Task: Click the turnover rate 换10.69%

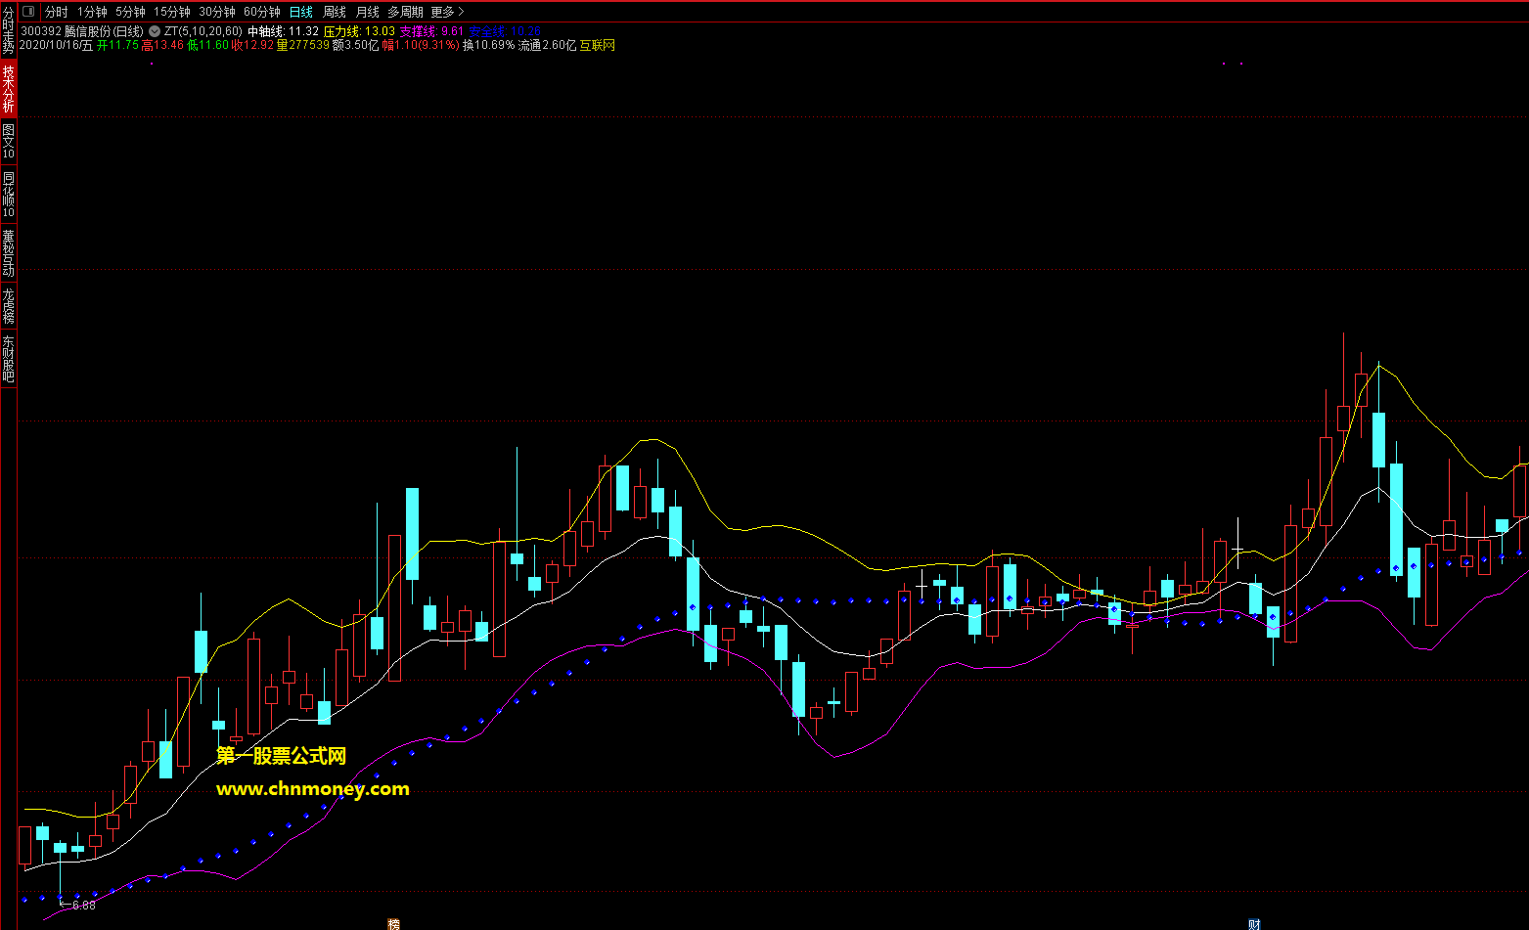Action: click(x=488, y=45)
